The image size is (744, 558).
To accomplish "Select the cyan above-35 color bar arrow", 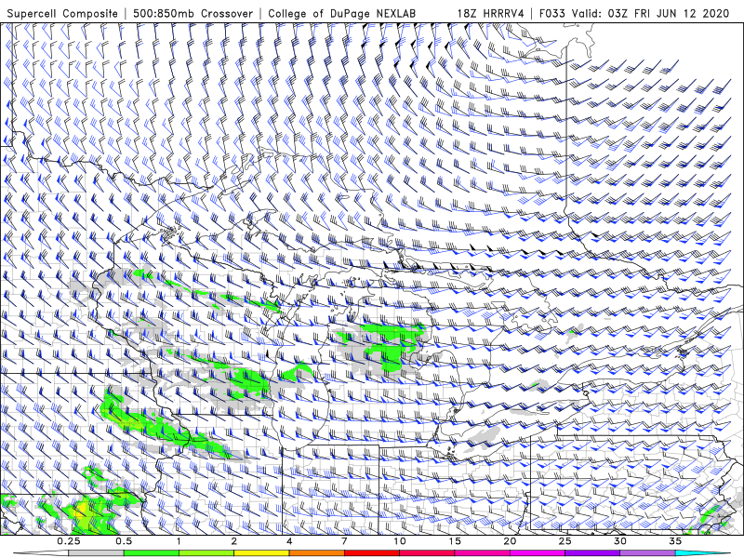I will click(702, 553).
